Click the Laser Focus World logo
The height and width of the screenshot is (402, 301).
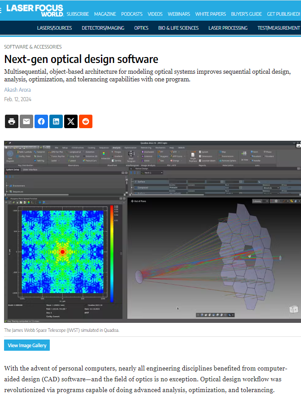pyautogui.click(x=35, y=10)
